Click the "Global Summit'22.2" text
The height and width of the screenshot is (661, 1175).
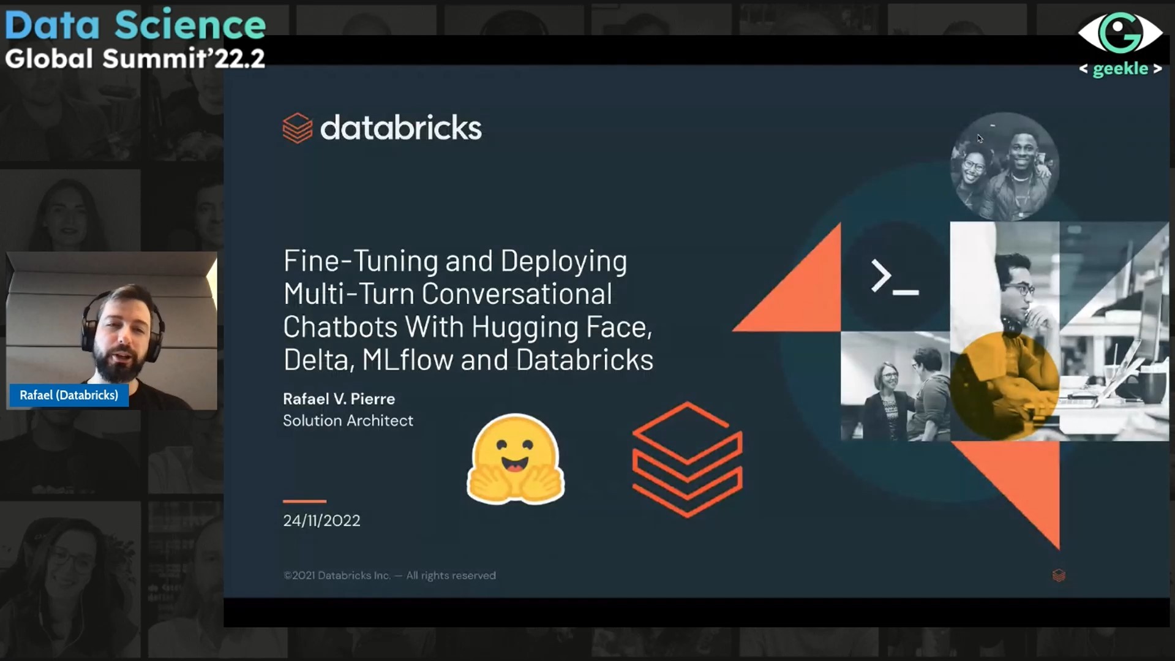coord(135,59)
